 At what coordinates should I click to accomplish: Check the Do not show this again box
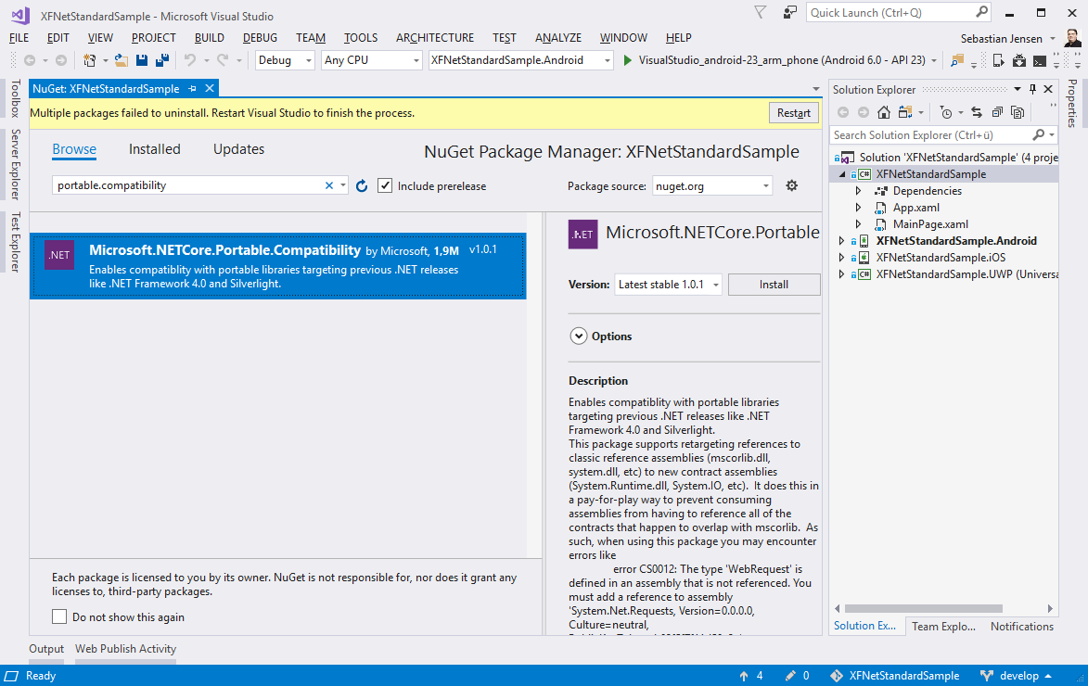[60, 616]
